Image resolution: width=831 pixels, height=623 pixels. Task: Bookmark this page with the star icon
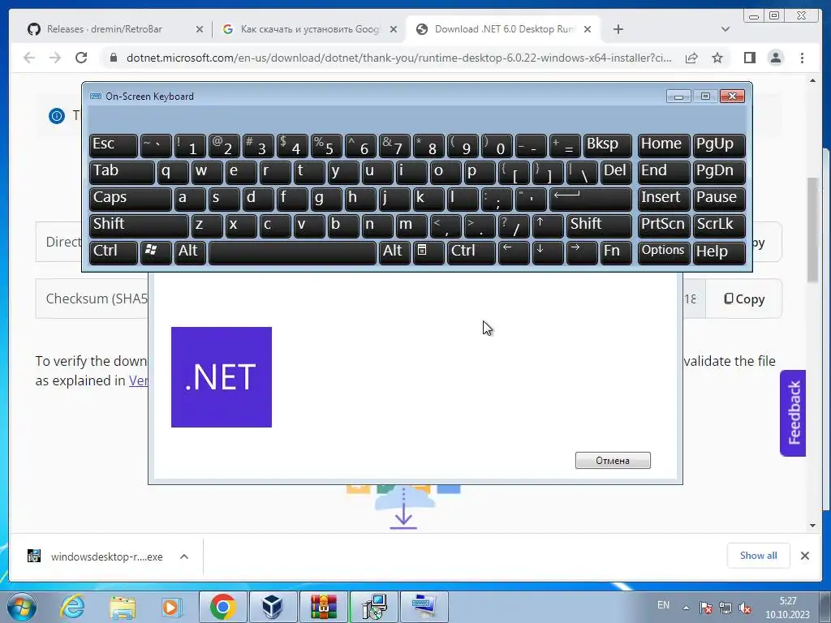717,58
